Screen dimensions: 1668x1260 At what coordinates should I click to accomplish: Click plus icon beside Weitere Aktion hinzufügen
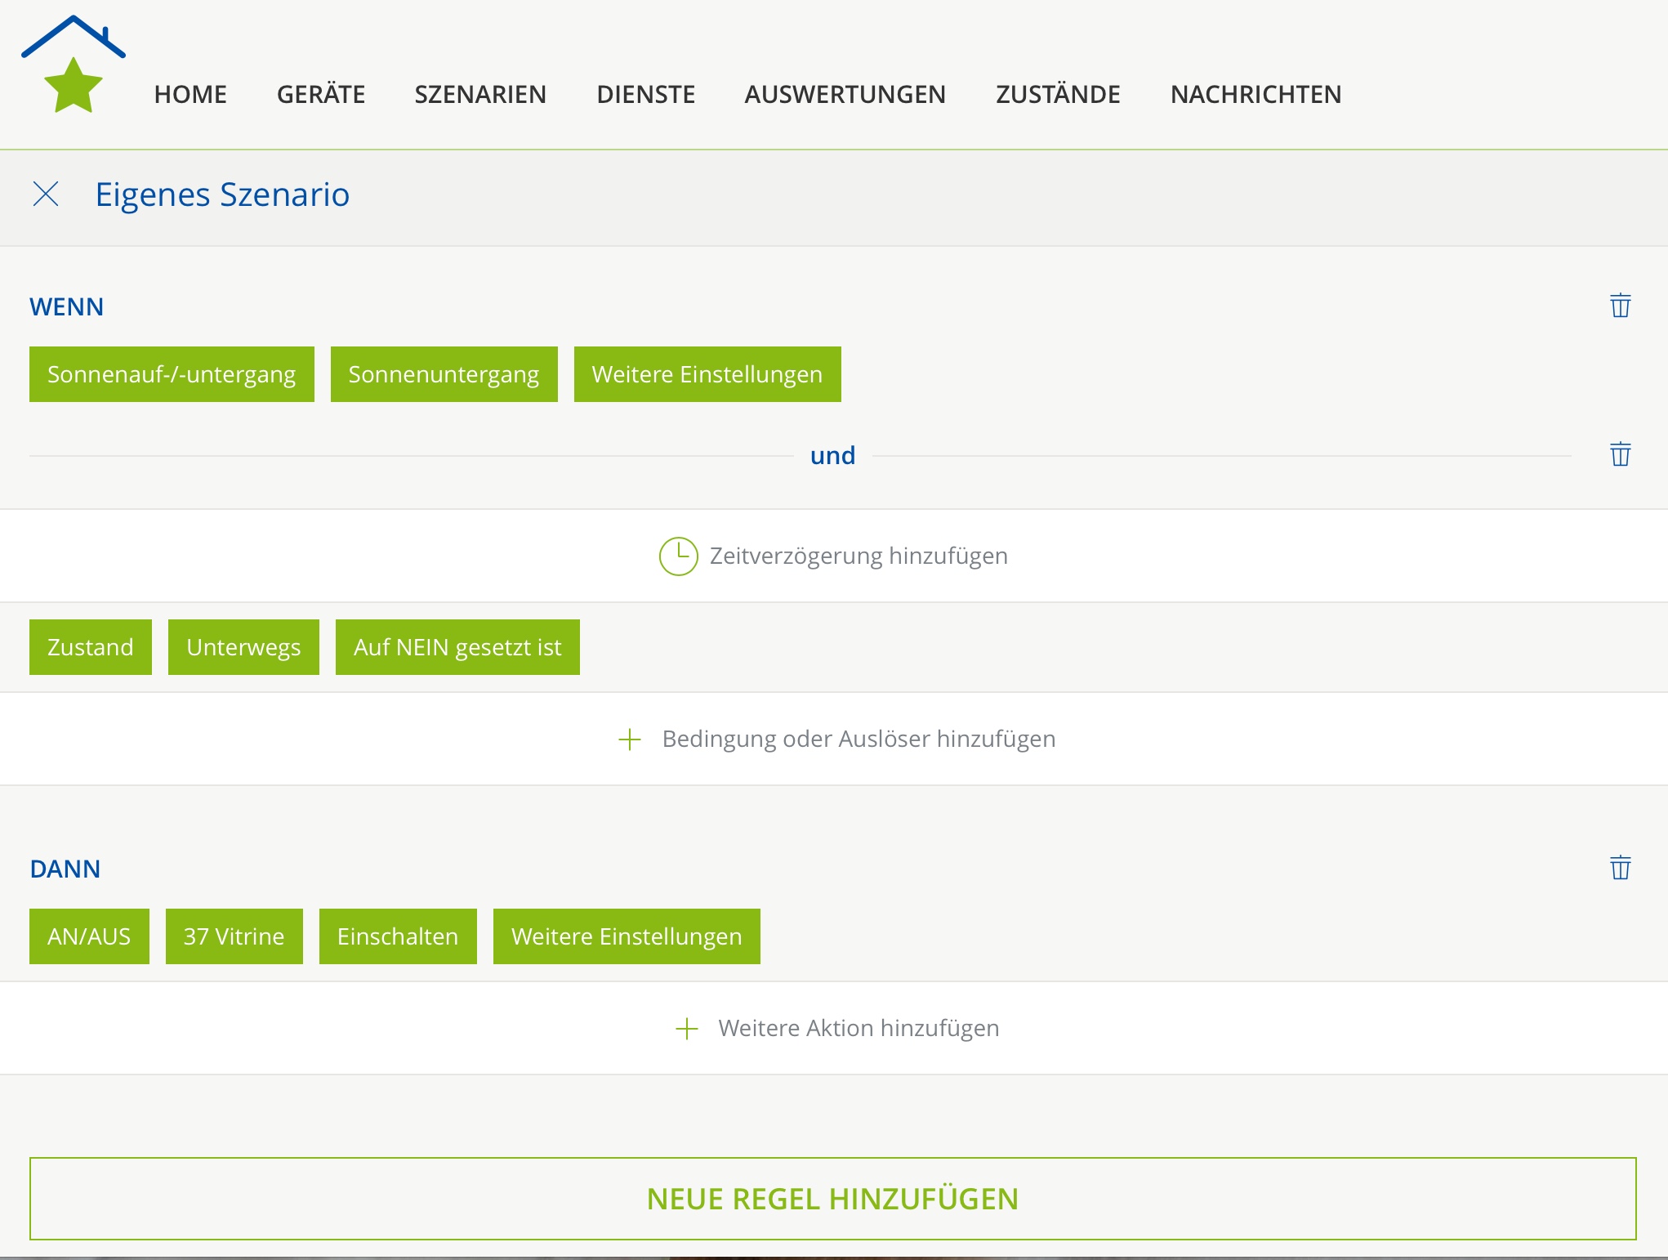(687, 1029)
